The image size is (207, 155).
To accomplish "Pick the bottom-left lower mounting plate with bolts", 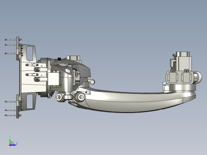I will (18, 107).
